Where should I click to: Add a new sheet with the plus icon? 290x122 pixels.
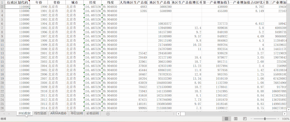pos(108,114)
